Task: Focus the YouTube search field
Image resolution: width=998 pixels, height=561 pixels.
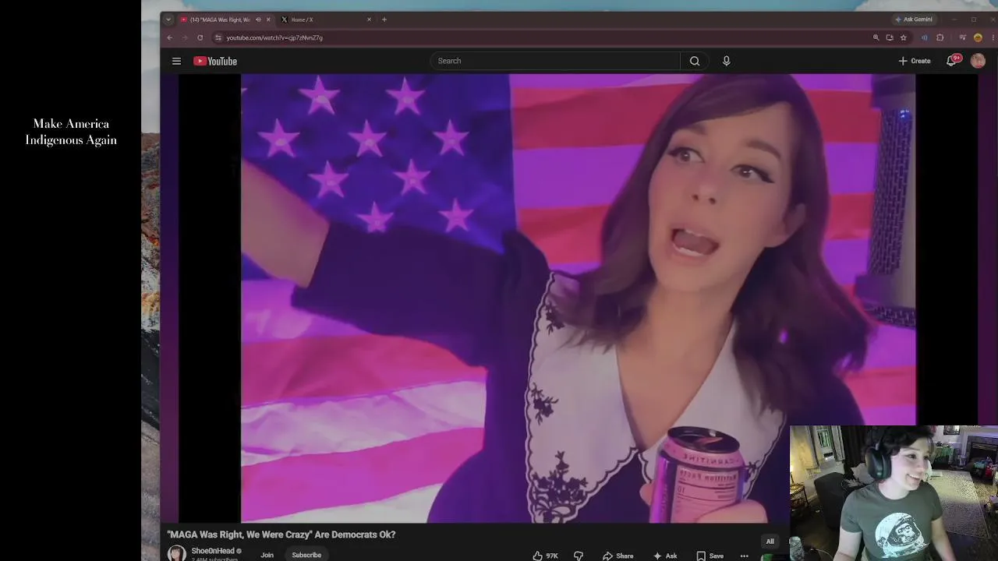Action: [x=555, y=61]
